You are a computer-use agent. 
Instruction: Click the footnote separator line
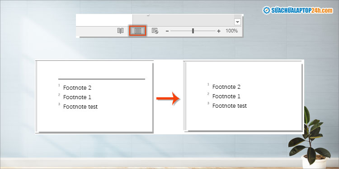[x=102, y=79]
